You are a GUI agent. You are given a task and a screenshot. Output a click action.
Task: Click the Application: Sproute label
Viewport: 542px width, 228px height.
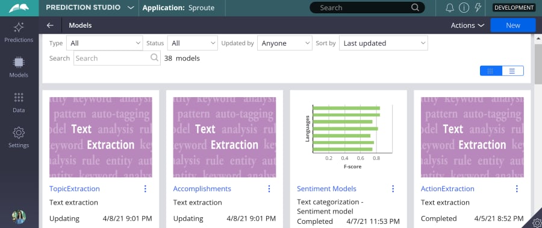[178, 8]
